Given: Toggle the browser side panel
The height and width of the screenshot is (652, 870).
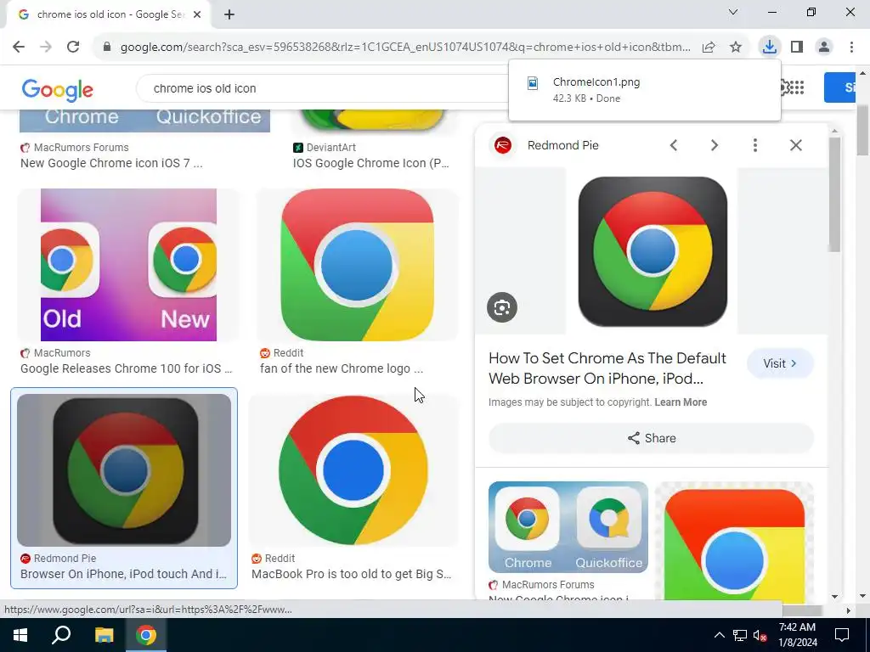Looking at the screenshot, I should pos(797,48).
